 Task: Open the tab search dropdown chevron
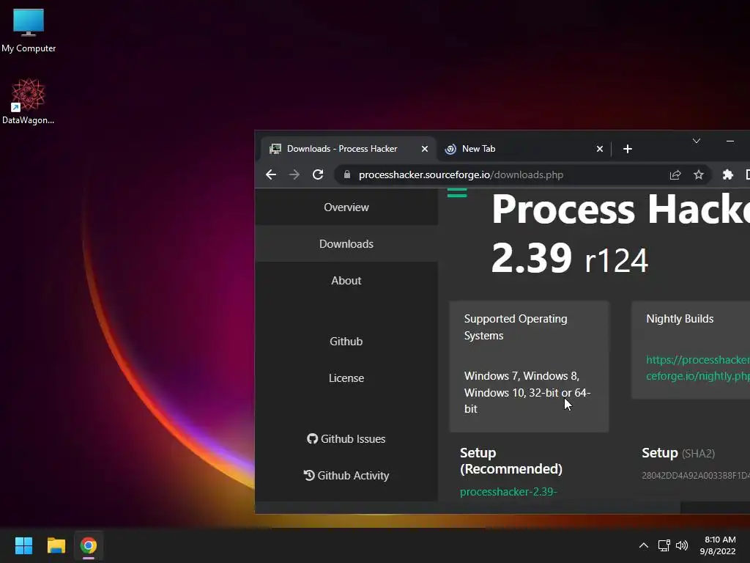pyautogui.click(x=697, y=141)
